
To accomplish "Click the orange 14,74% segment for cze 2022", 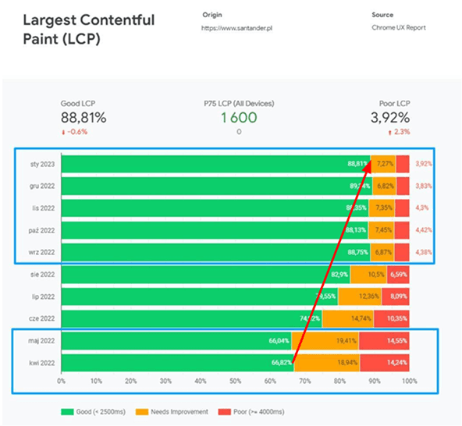I will click(348, 319).
